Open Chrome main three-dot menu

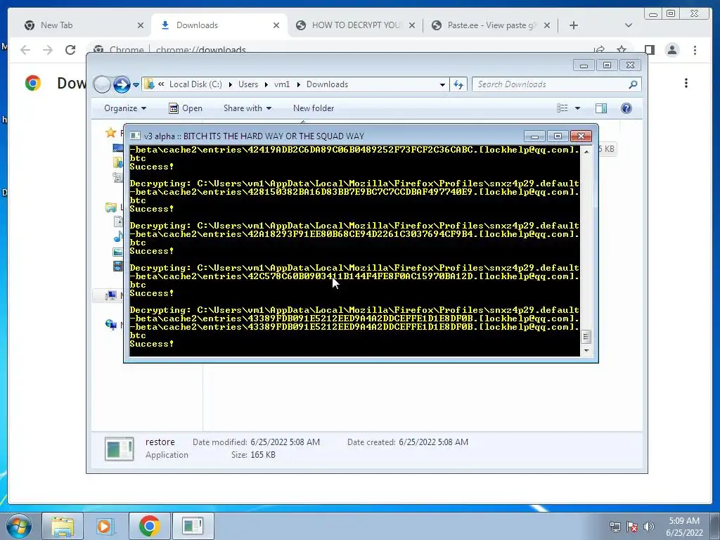point(695,50)
